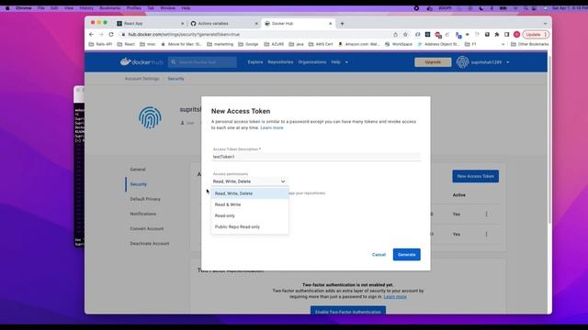Open the Security settings section

(x=139, y=184)
